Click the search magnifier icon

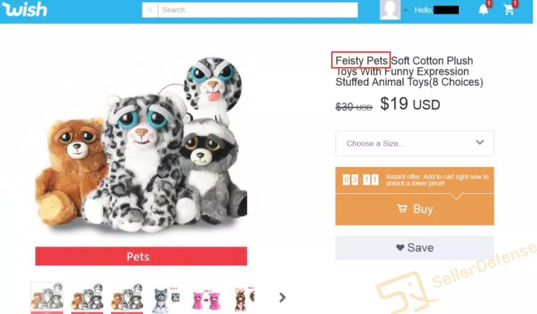click(150, 10)
